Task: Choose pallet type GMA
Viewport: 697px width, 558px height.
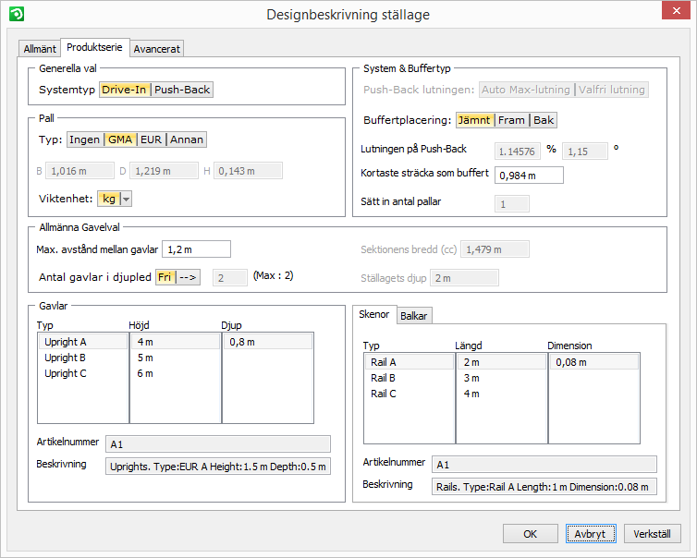Action: click(x=120, y=139)
